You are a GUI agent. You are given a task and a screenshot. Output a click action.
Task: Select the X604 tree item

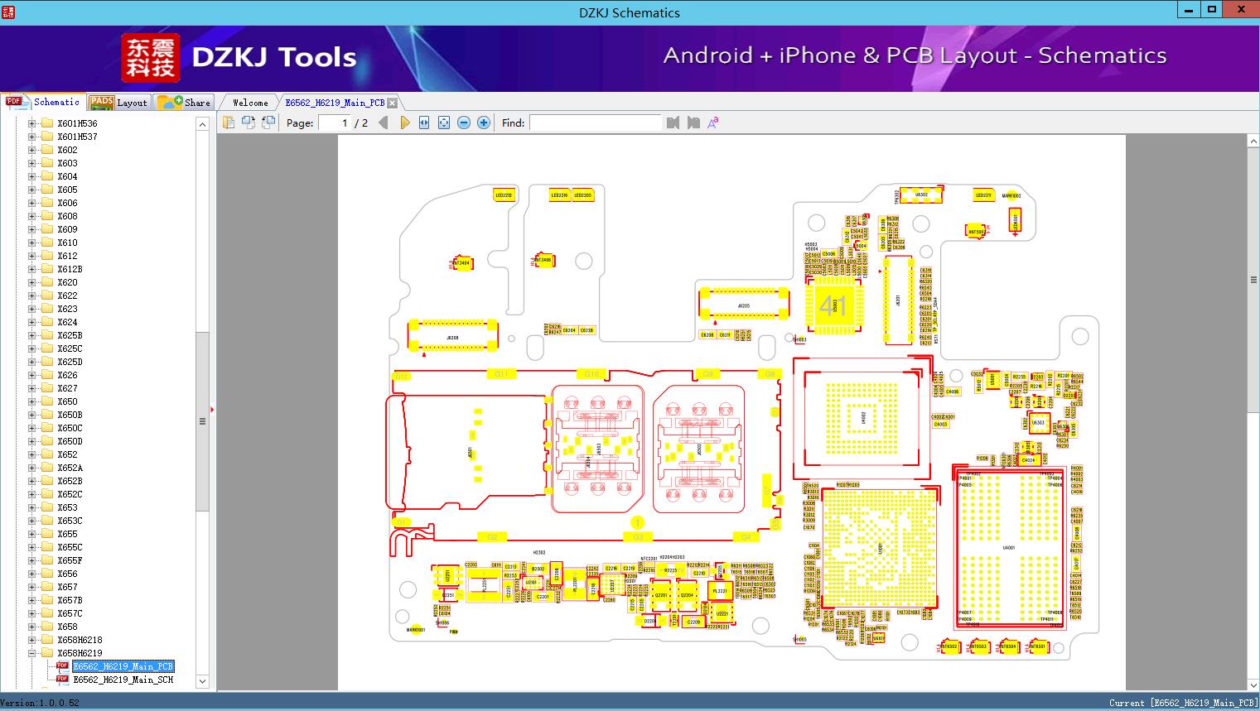67,176
